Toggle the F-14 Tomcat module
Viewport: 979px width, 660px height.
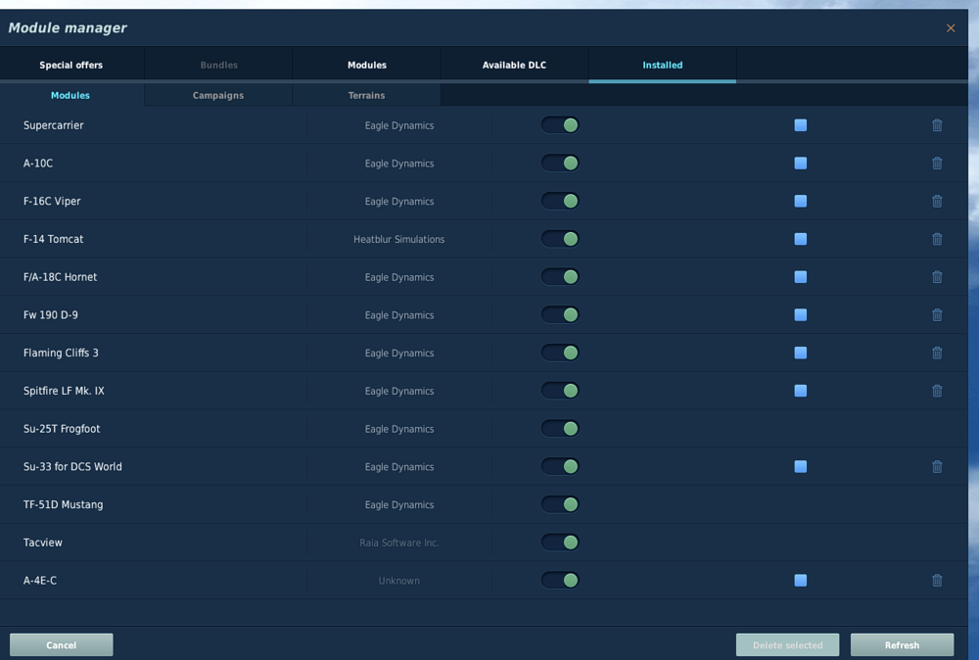[560, 239]
